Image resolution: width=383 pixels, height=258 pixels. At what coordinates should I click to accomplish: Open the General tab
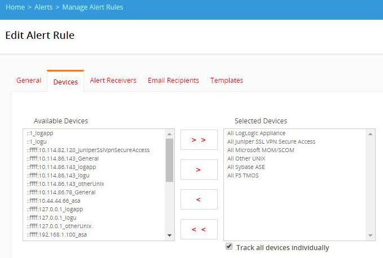29,81
